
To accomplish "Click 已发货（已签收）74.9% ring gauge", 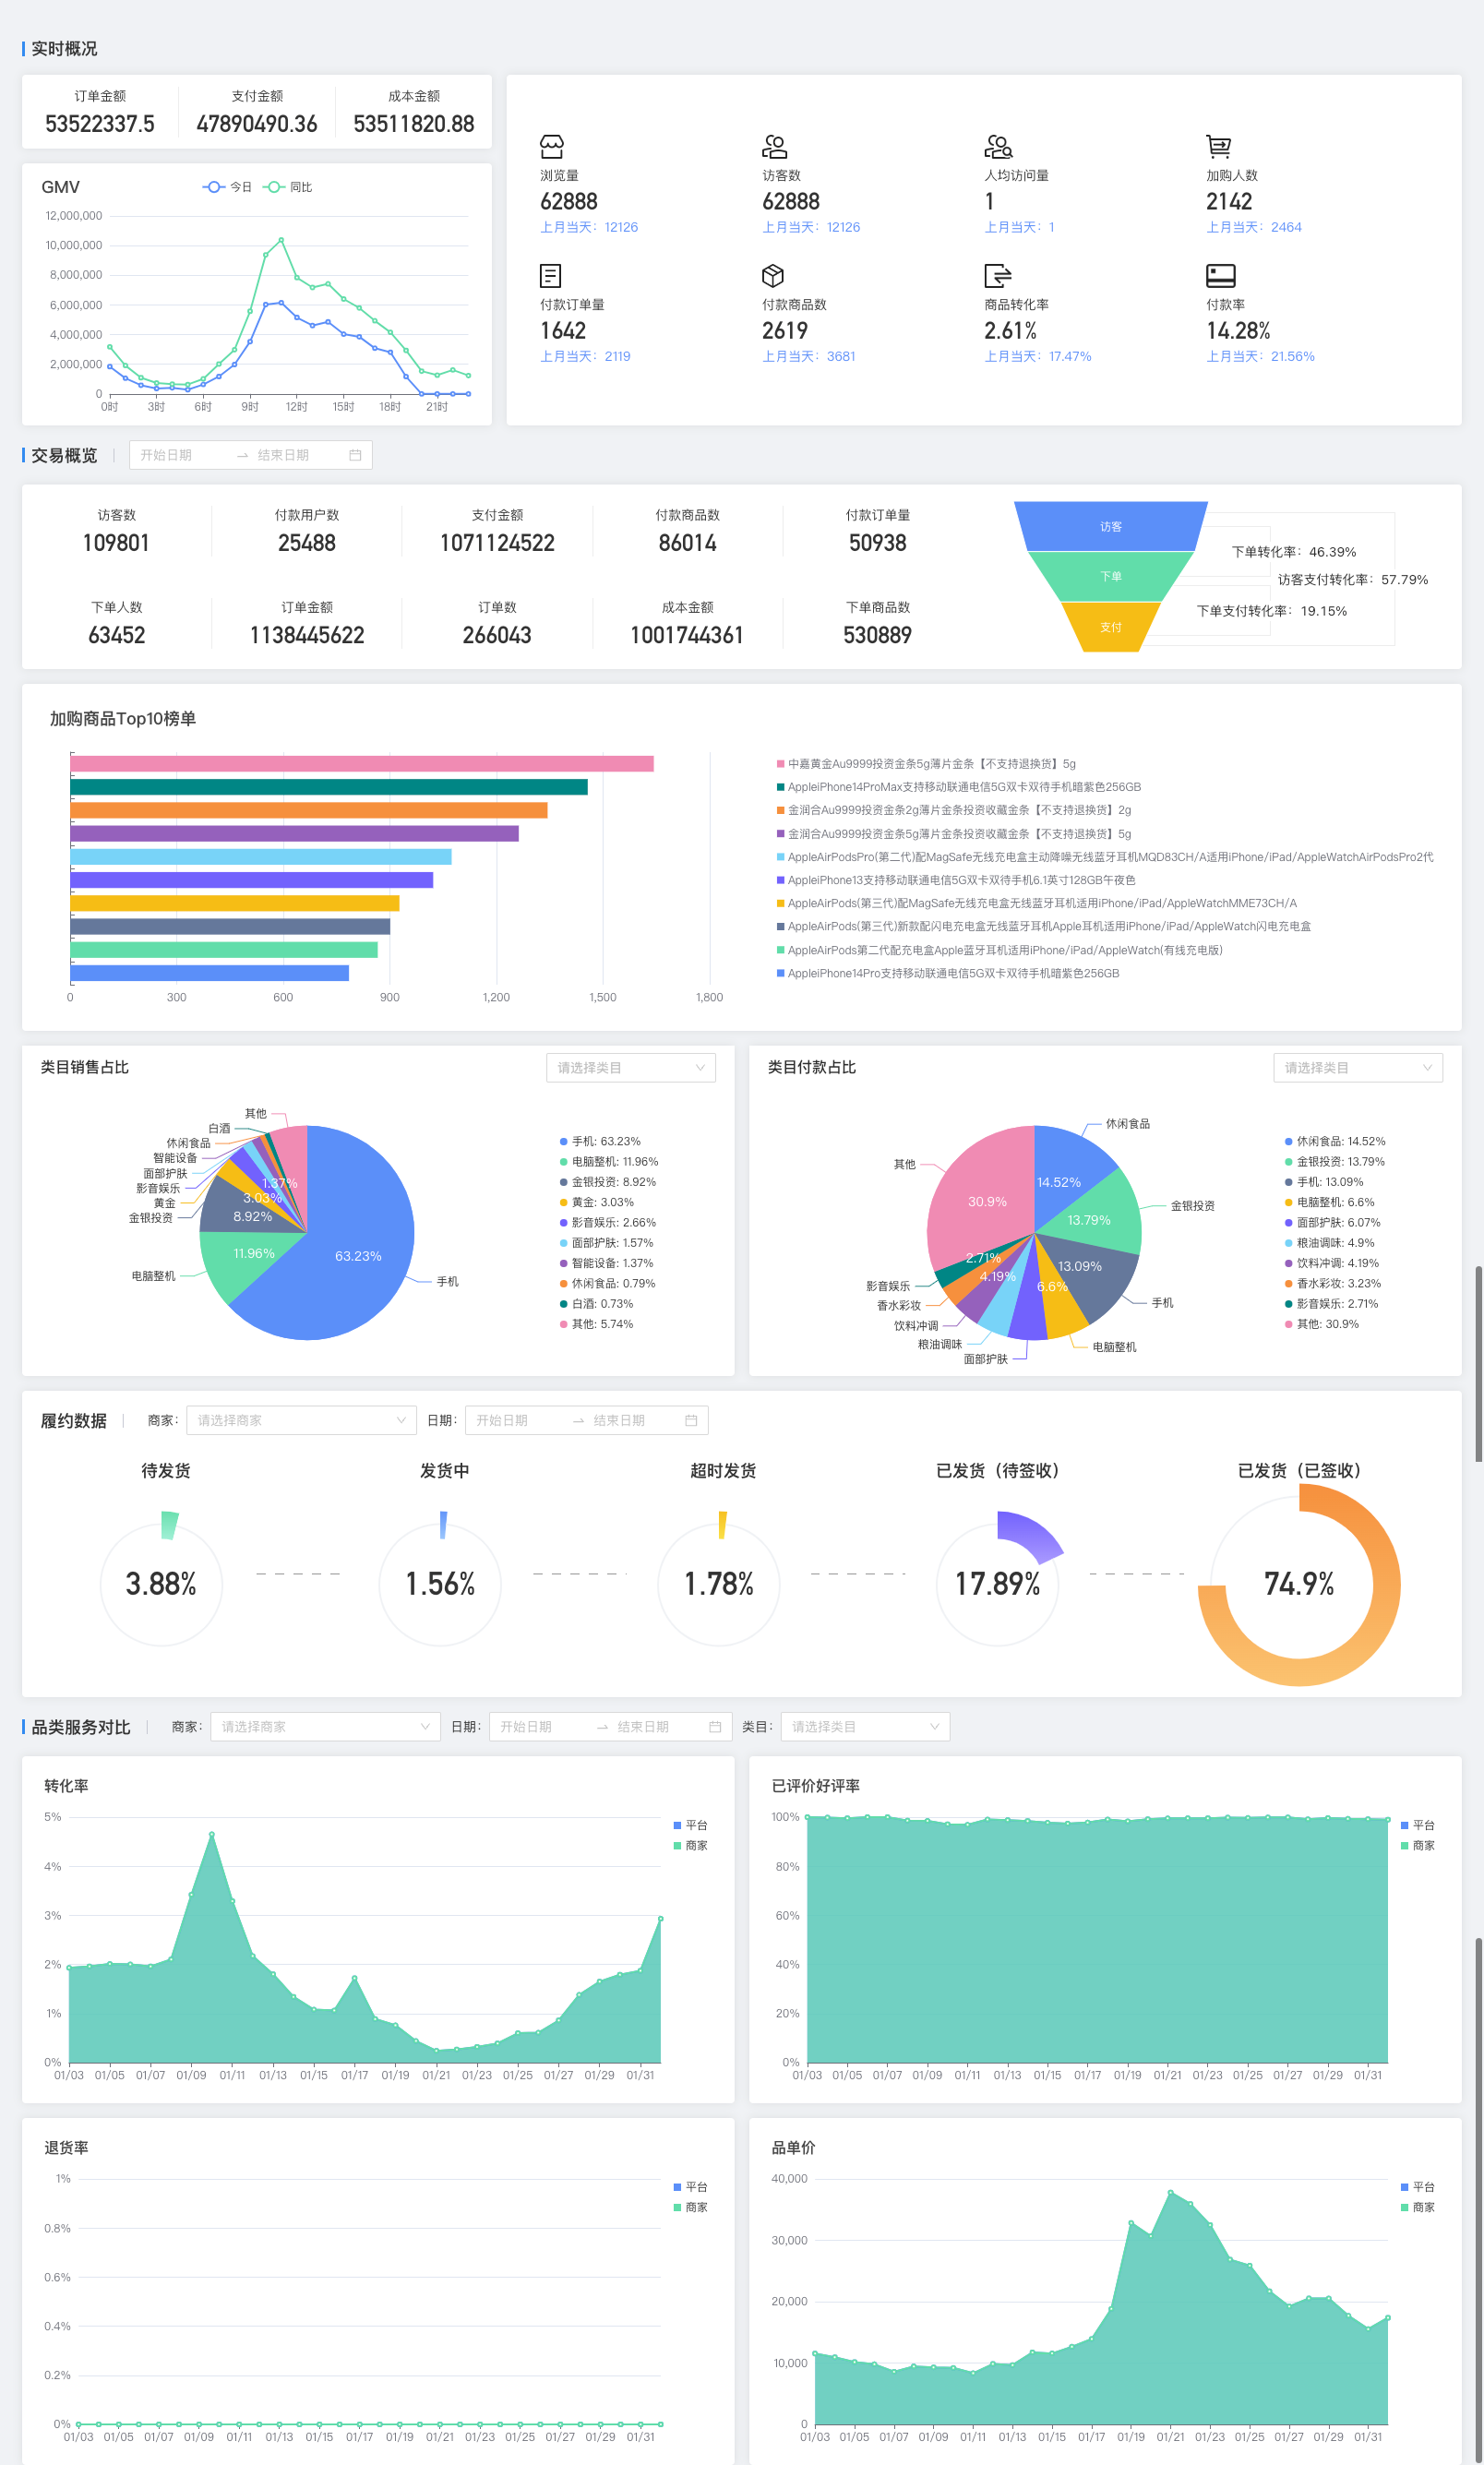I will pyautogui.click(x=1299, y=1584).
